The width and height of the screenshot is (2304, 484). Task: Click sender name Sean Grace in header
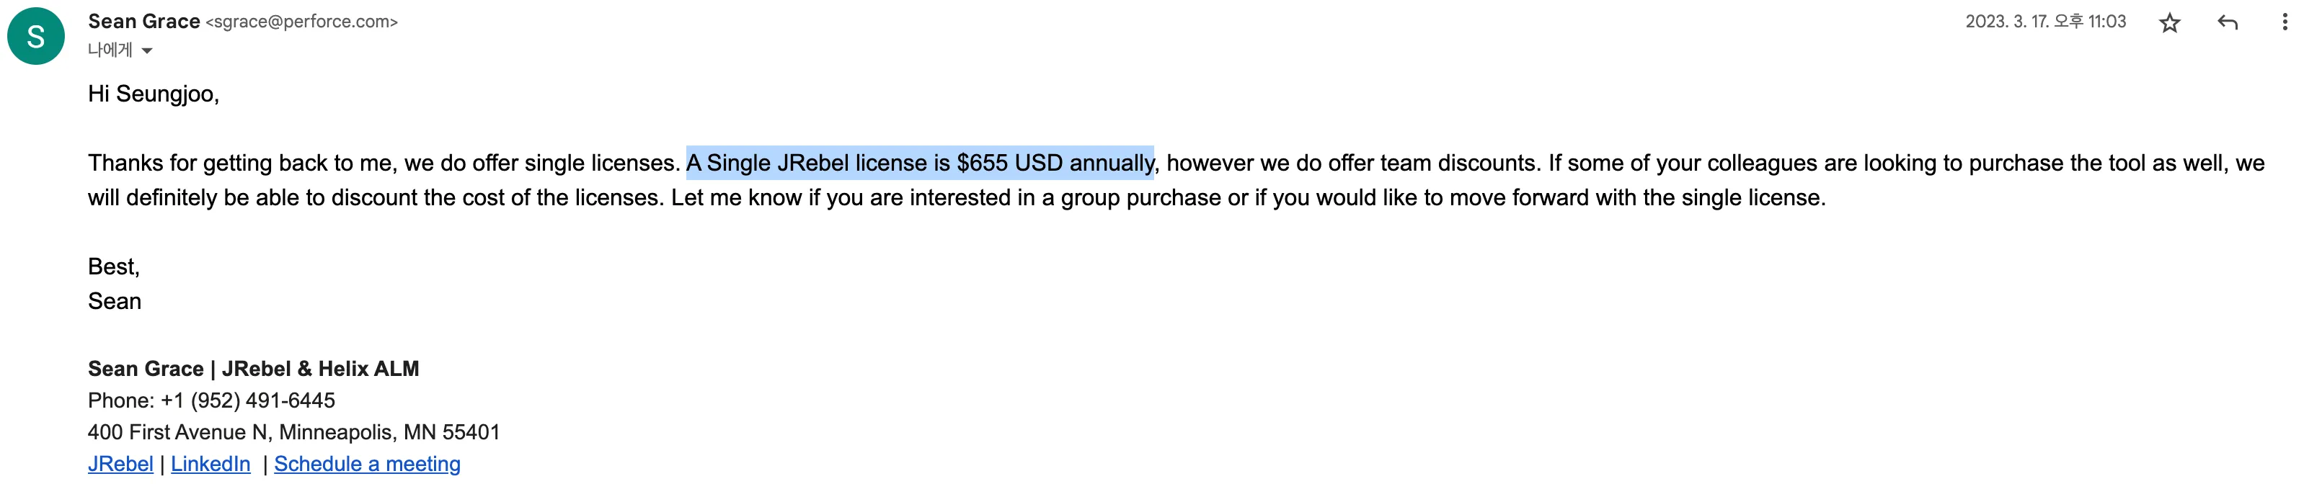pos(144,22)
